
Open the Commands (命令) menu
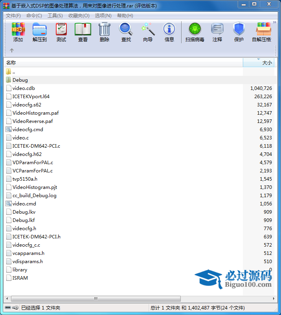tap(34, 16)
